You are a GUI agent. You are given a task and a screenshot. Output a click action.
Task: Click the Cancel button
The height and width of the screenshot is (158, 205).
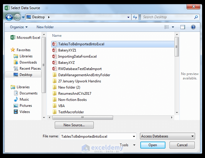point(182,145)
